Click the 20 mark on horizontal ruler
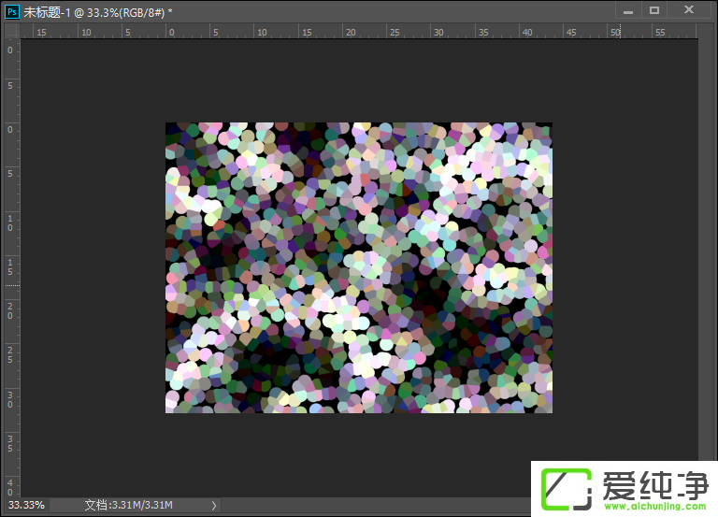The image size is (718, 517). tap(349, 32)
